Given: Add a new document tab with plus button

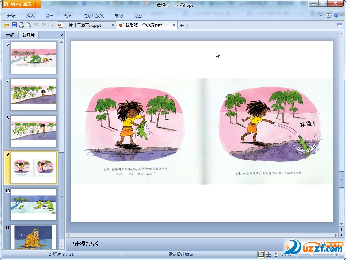Looking at the screenshot, I should [182, 25].
